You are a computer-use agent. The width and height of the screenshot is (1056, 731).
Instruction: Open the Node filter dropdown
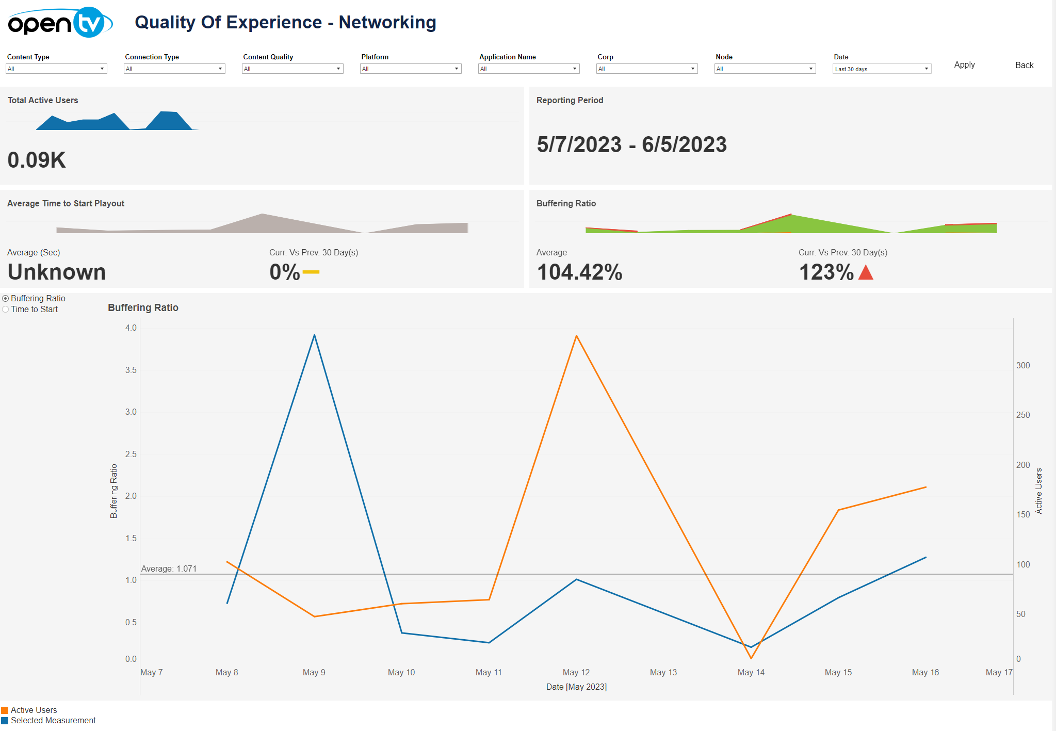[765, 69]
